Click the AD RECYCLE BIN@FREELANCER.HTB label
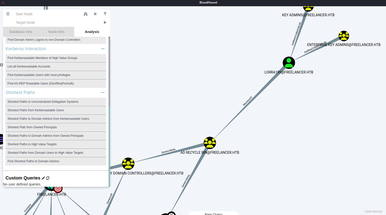 [x=210, y=152]
